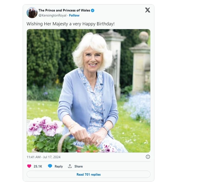Click the blue reply bubble icon

pos(50,166)
